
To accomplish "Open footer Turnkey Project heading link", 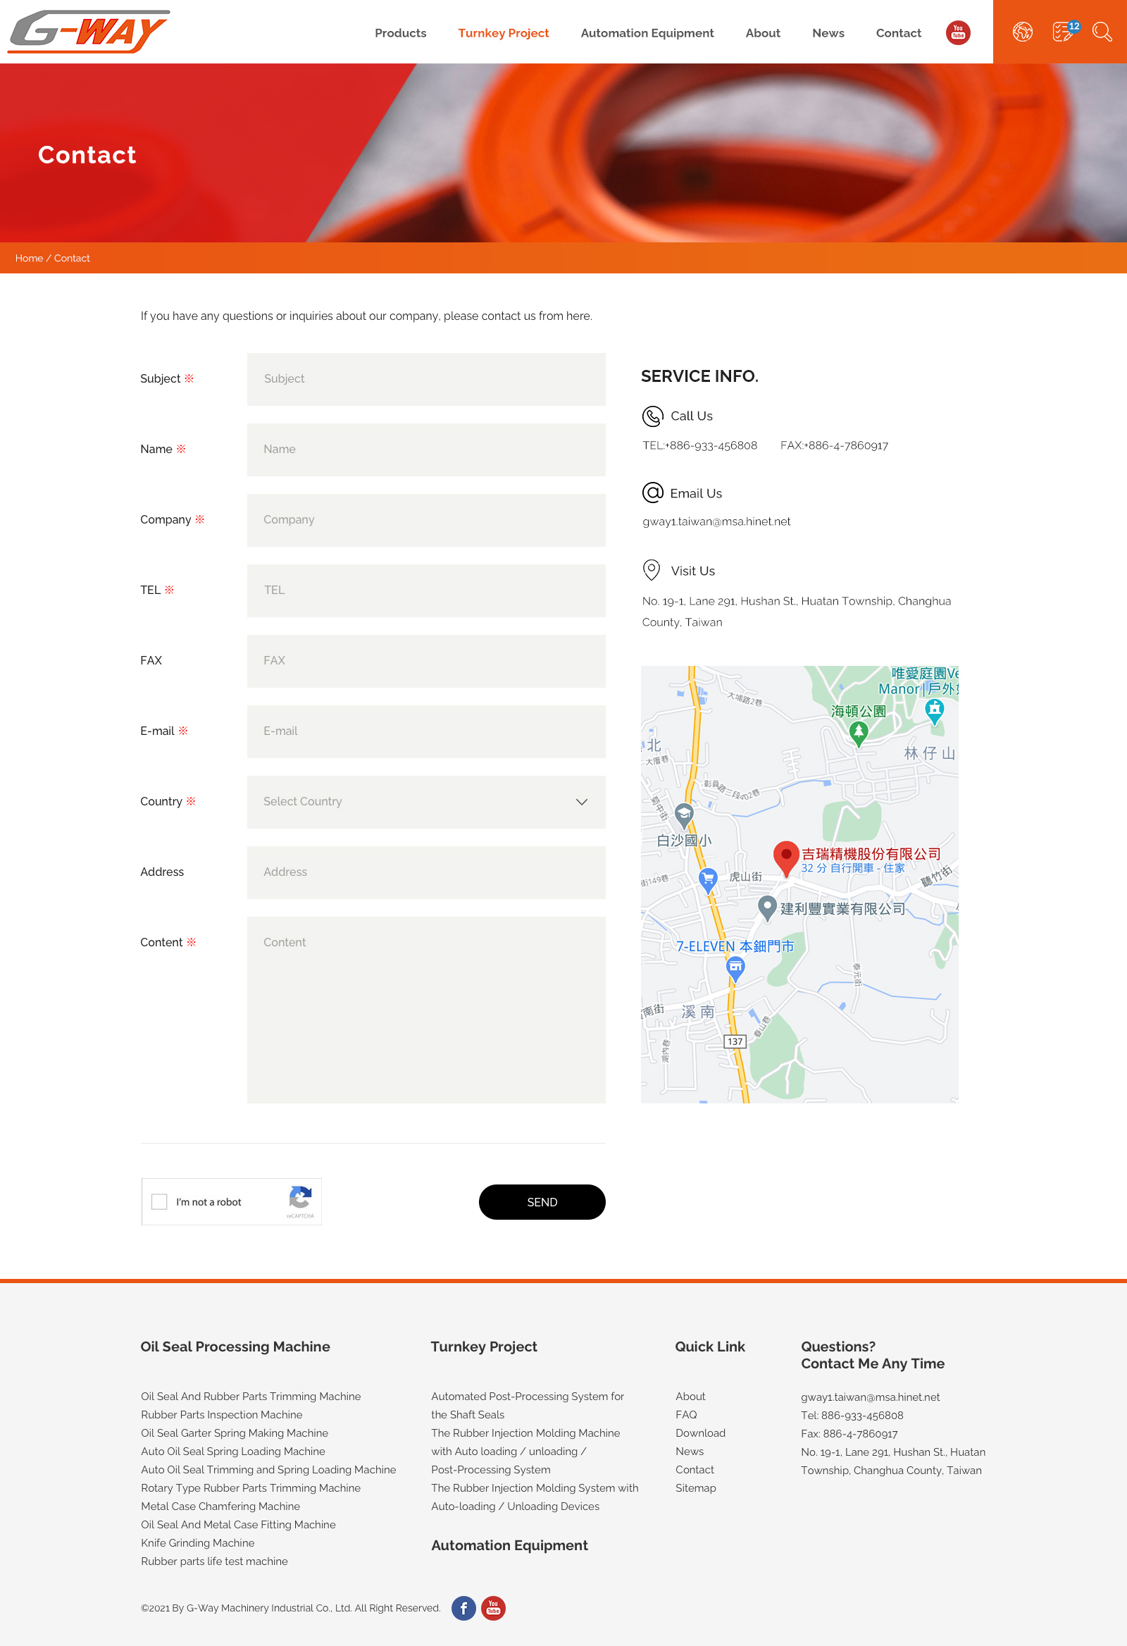I will tap(484, 1347).
